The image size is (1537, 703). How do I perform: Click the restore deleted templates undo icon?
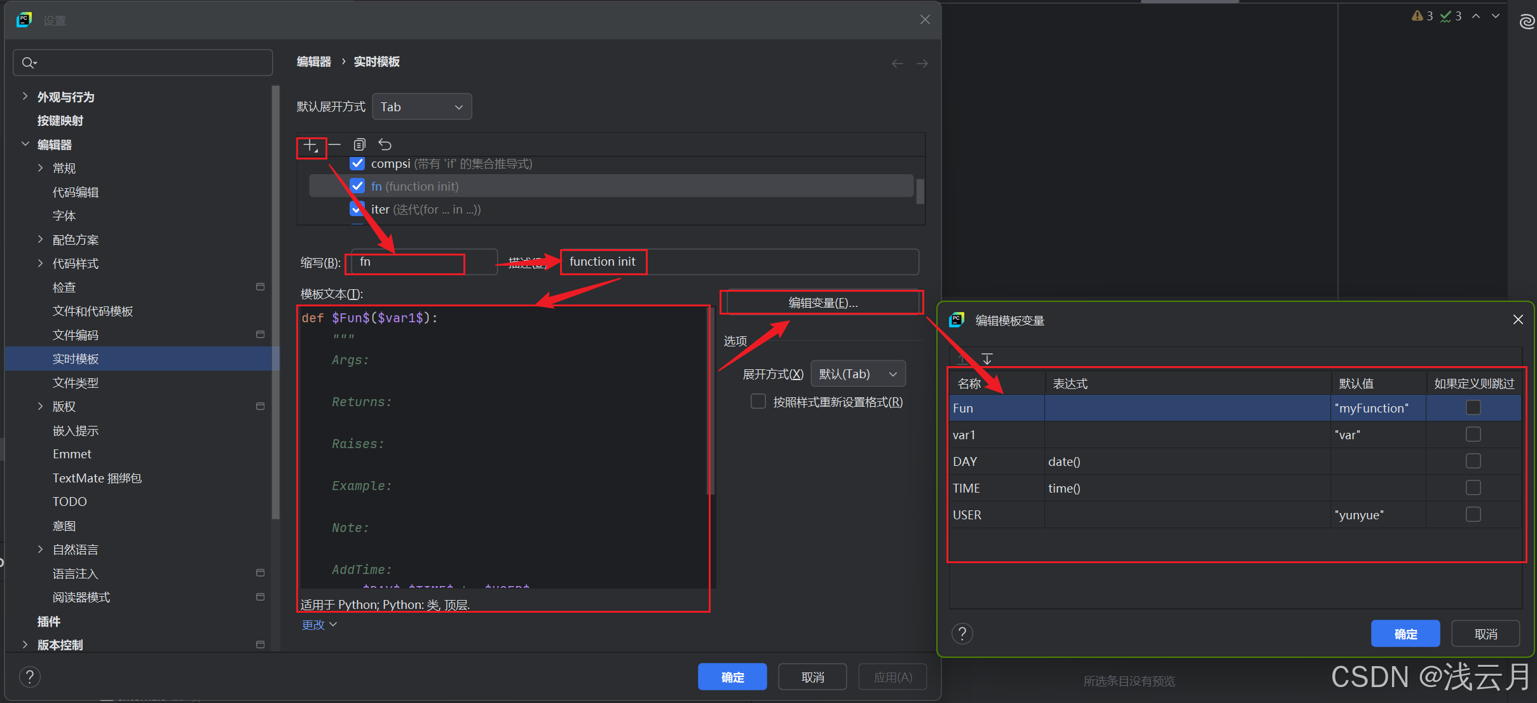click(x=385, y=144)
